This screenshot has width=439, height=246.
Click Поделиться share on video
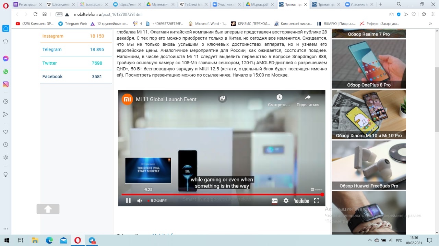[308, 100]
